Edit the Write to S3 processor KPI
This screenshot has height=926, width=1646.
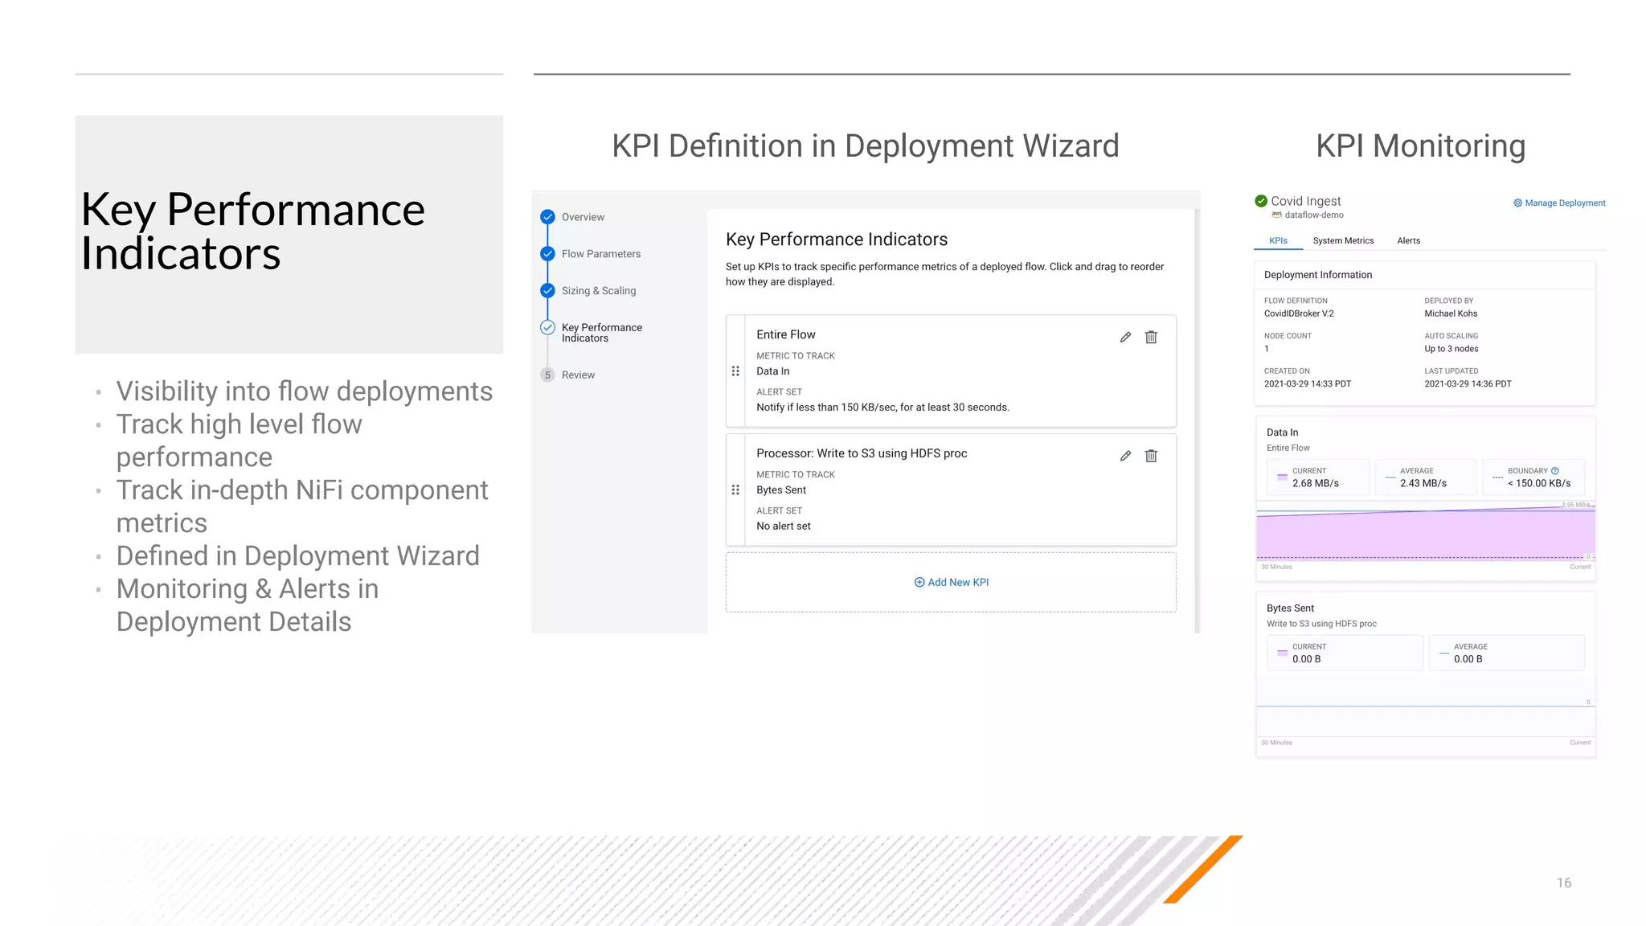point(1125,456)
